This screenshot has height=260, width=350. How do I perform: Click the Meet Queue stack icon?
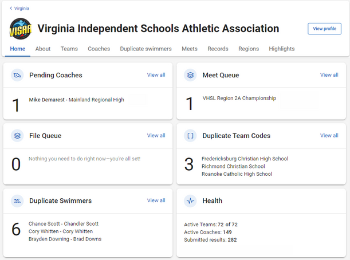coord(190,75)
